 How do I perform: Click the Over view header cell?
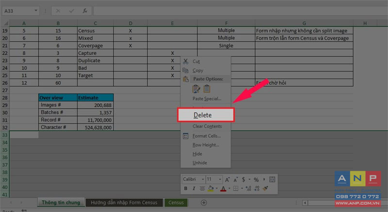[58, 98]
